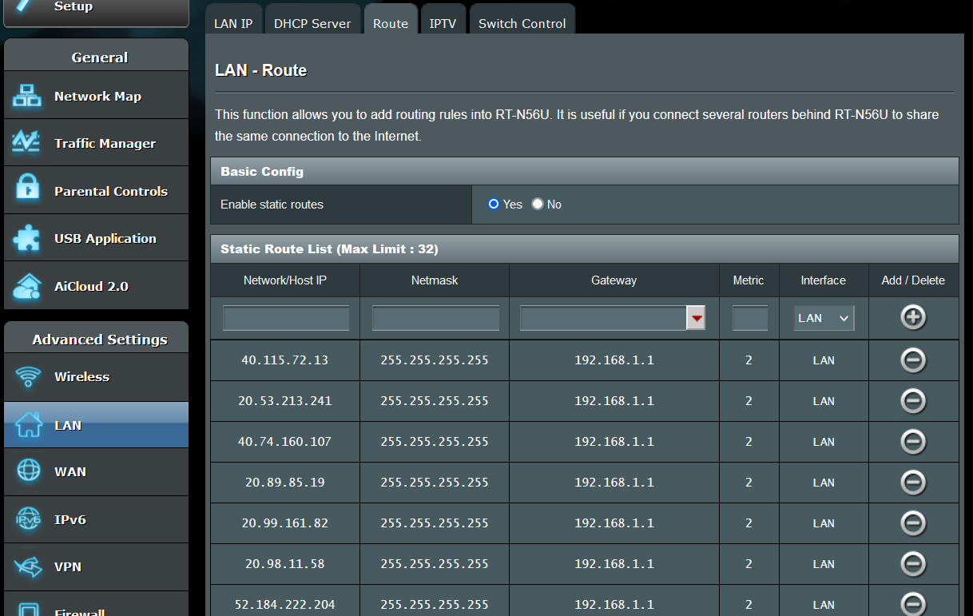Click the Gateway column header

coord(614,280)
